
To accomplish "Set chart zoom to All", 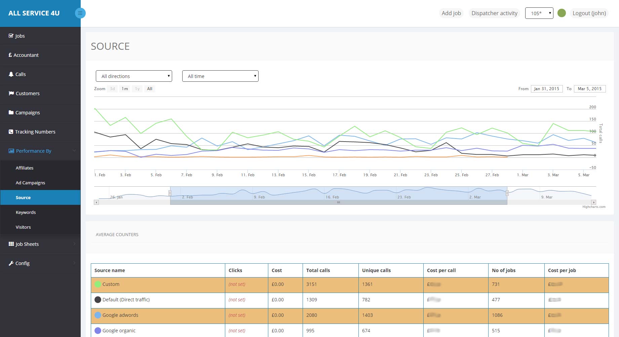I will [x=150, y=89].
